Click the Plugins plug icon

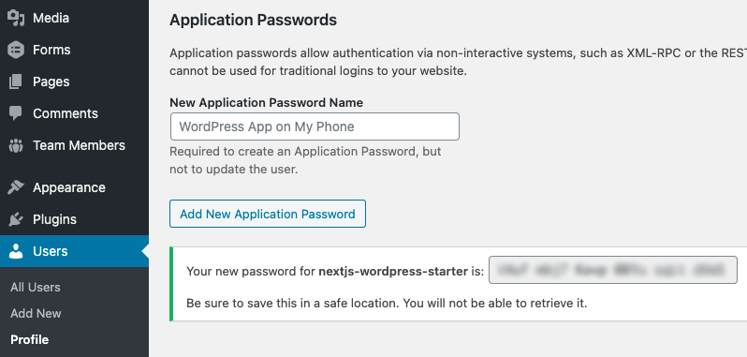16,219
